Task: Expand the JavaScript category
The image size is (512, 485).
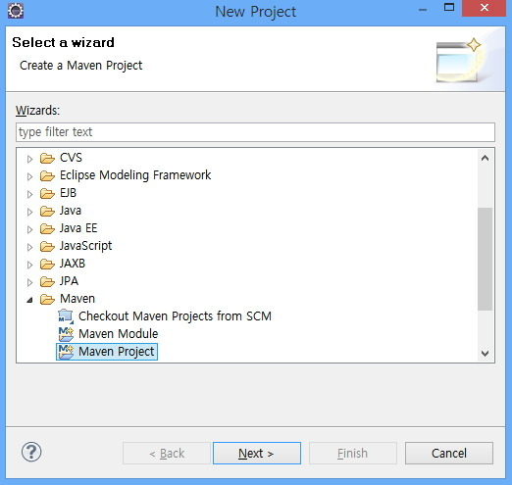Action: [29, 247]
